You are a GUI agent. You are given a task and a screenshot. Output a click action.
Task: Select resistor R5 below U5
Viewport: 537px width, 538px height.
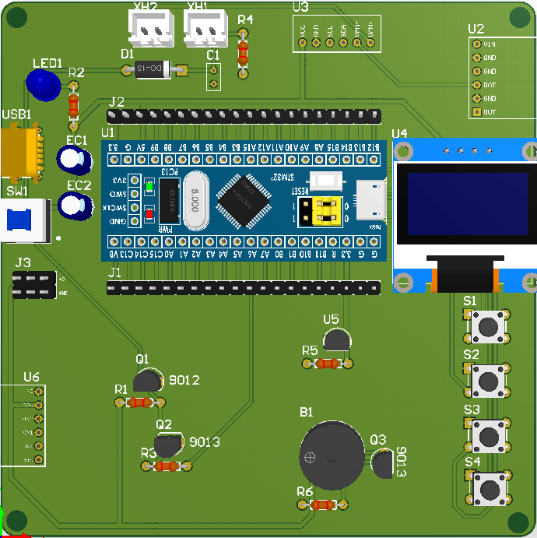(328, 364)
